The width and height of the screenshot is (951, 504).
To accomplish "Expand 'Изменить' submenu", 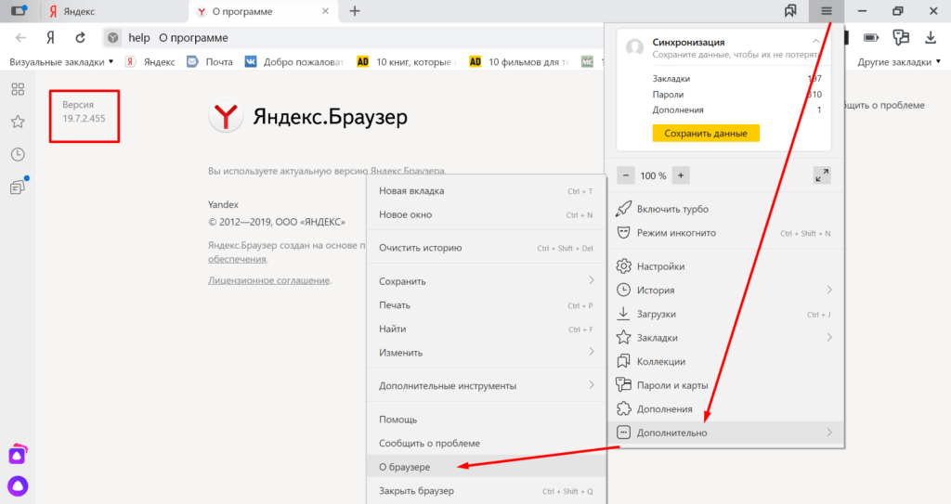I will click(487, 353).
